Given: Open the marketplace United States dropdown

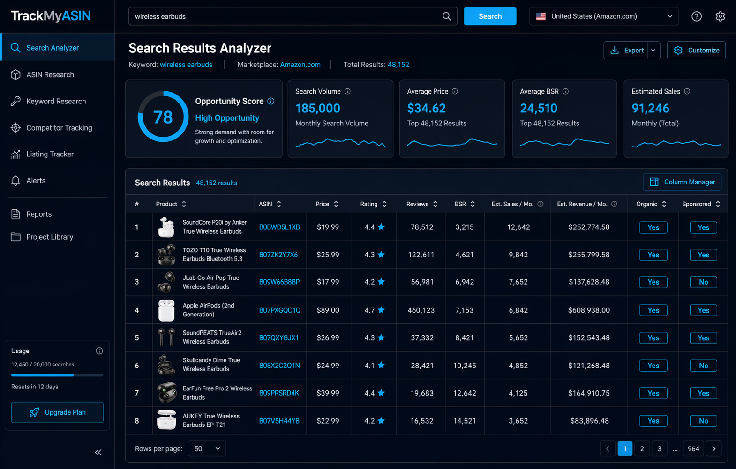Looking at the screenshot, I should click(x=604, y=16).
